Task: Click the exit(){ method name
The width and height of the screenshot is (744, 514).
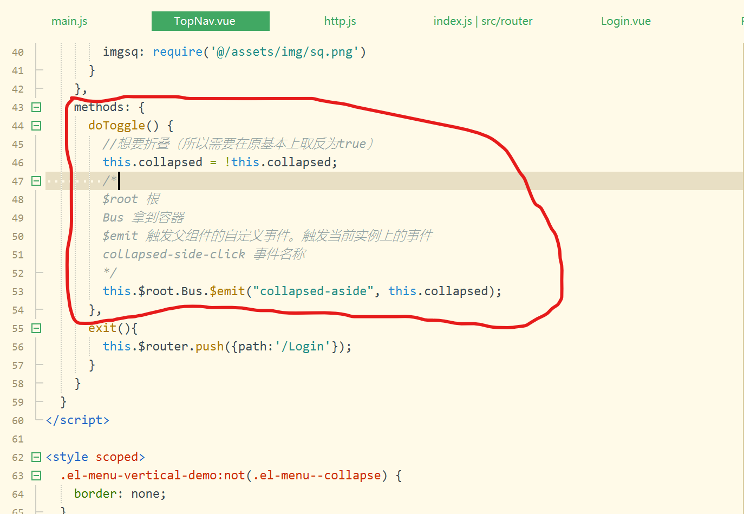Action: [113, 328]
